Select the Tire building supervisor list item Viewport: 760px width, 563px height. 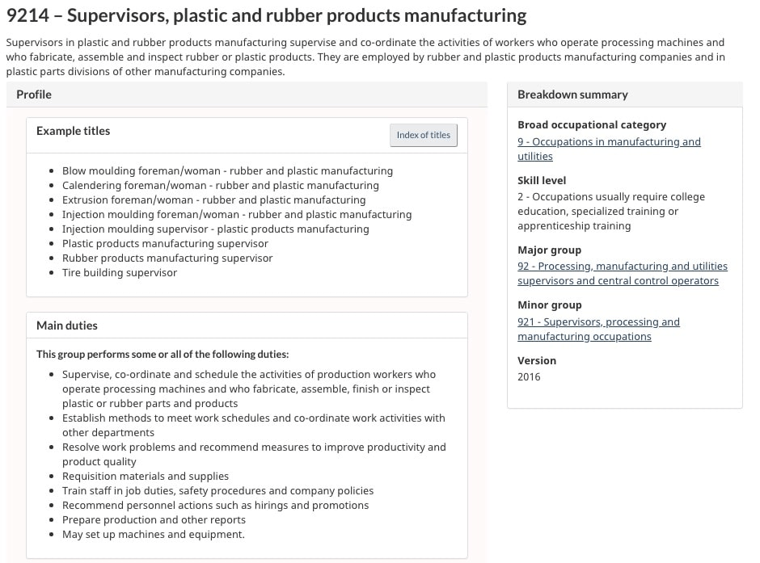pyautogui.click(x=120, y=273)
